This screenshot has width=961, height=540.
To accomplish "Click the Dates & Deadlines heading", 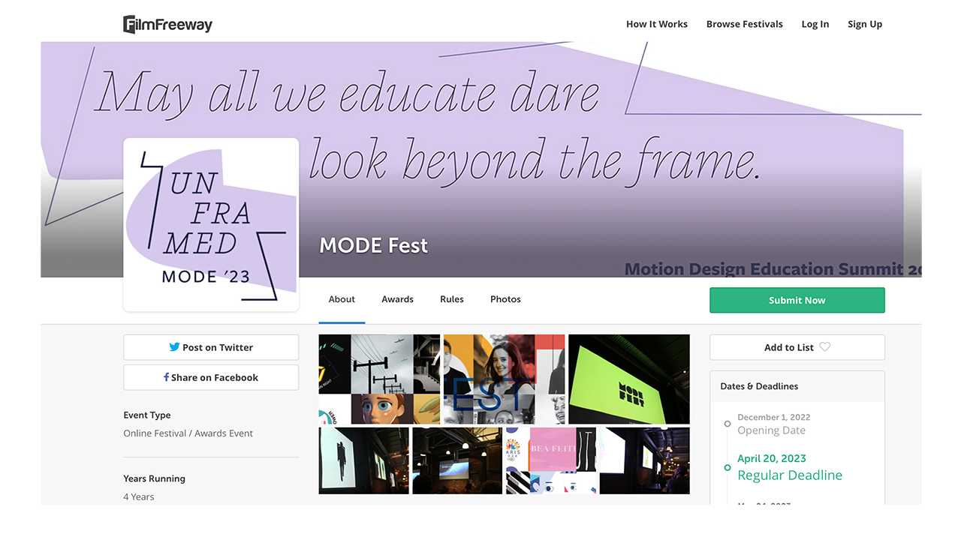I will coord(759,386).
